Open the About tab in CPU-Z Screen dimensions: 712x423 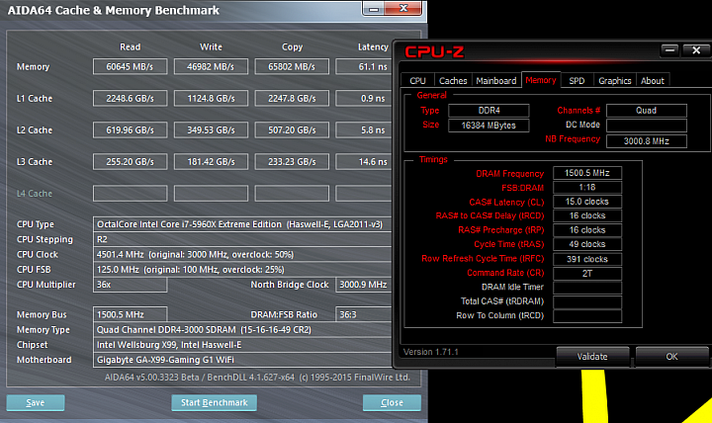point(653,80)
